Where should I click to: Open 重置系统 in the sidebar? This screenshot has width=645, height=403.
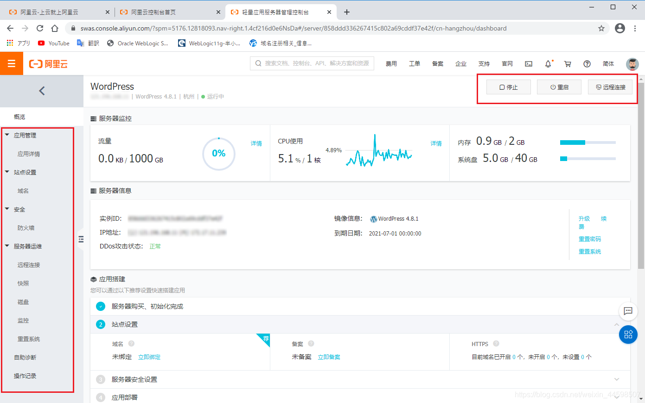coord(29,339)
